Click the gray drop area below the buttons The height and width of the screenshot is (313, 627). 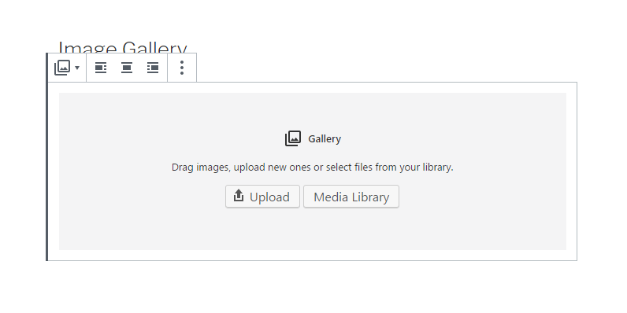click(312, 230)
